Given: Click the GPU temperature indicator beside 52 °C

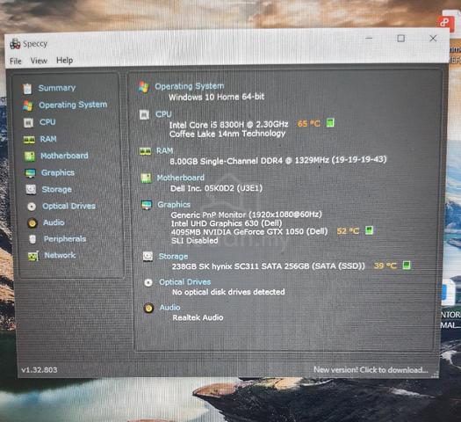Looking at the screenshot, I should pos(369,230).
